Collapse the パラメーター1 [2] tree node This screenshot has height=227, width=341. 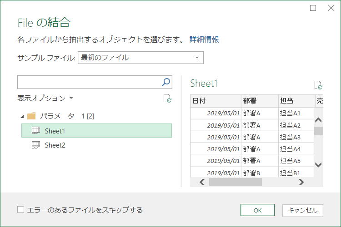22,117
